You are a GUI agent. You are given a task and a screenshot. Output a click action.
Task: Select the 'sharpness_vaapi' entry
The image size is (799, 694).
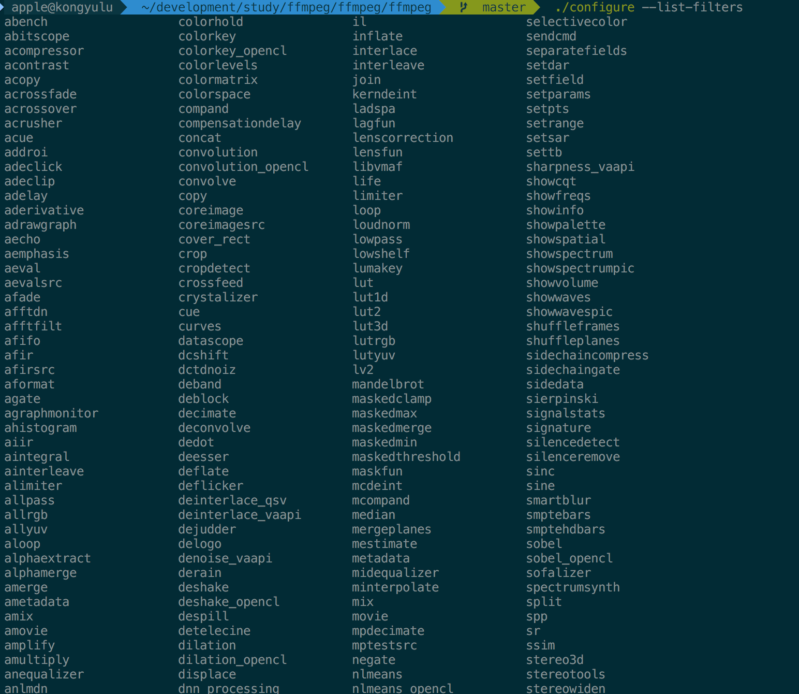tap(580, 167)
